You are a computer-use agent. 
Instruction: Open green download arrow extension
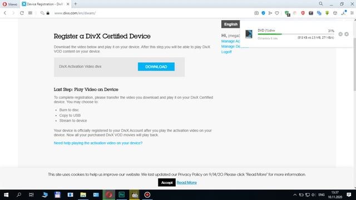327,13
